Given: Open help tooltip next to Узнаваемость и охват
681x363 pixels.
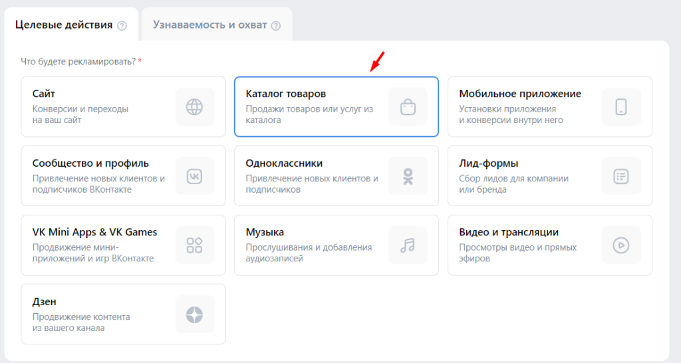Looking at the screenshot, I should coord(276,26).
